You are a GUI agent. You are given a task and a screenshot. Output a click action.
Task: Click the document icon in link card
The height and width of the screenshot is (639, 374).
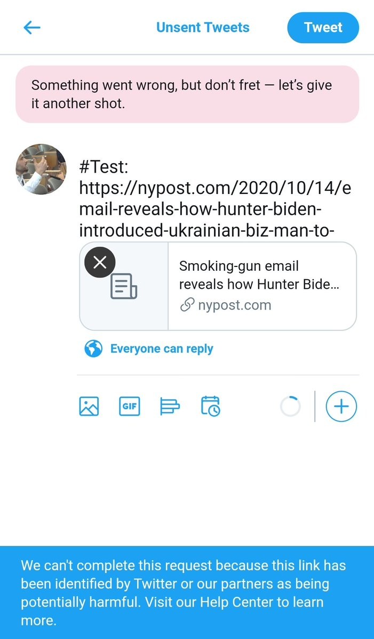[x=124, y=286]
